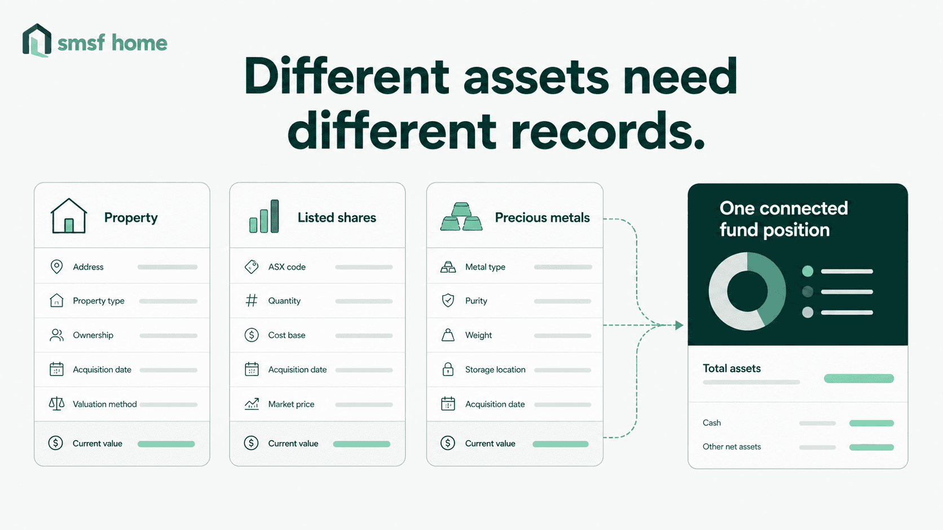The width and height of the screenshot is (943, 530).
Task: Click the calendar icon in Property card
Action: tap(56, 369)
